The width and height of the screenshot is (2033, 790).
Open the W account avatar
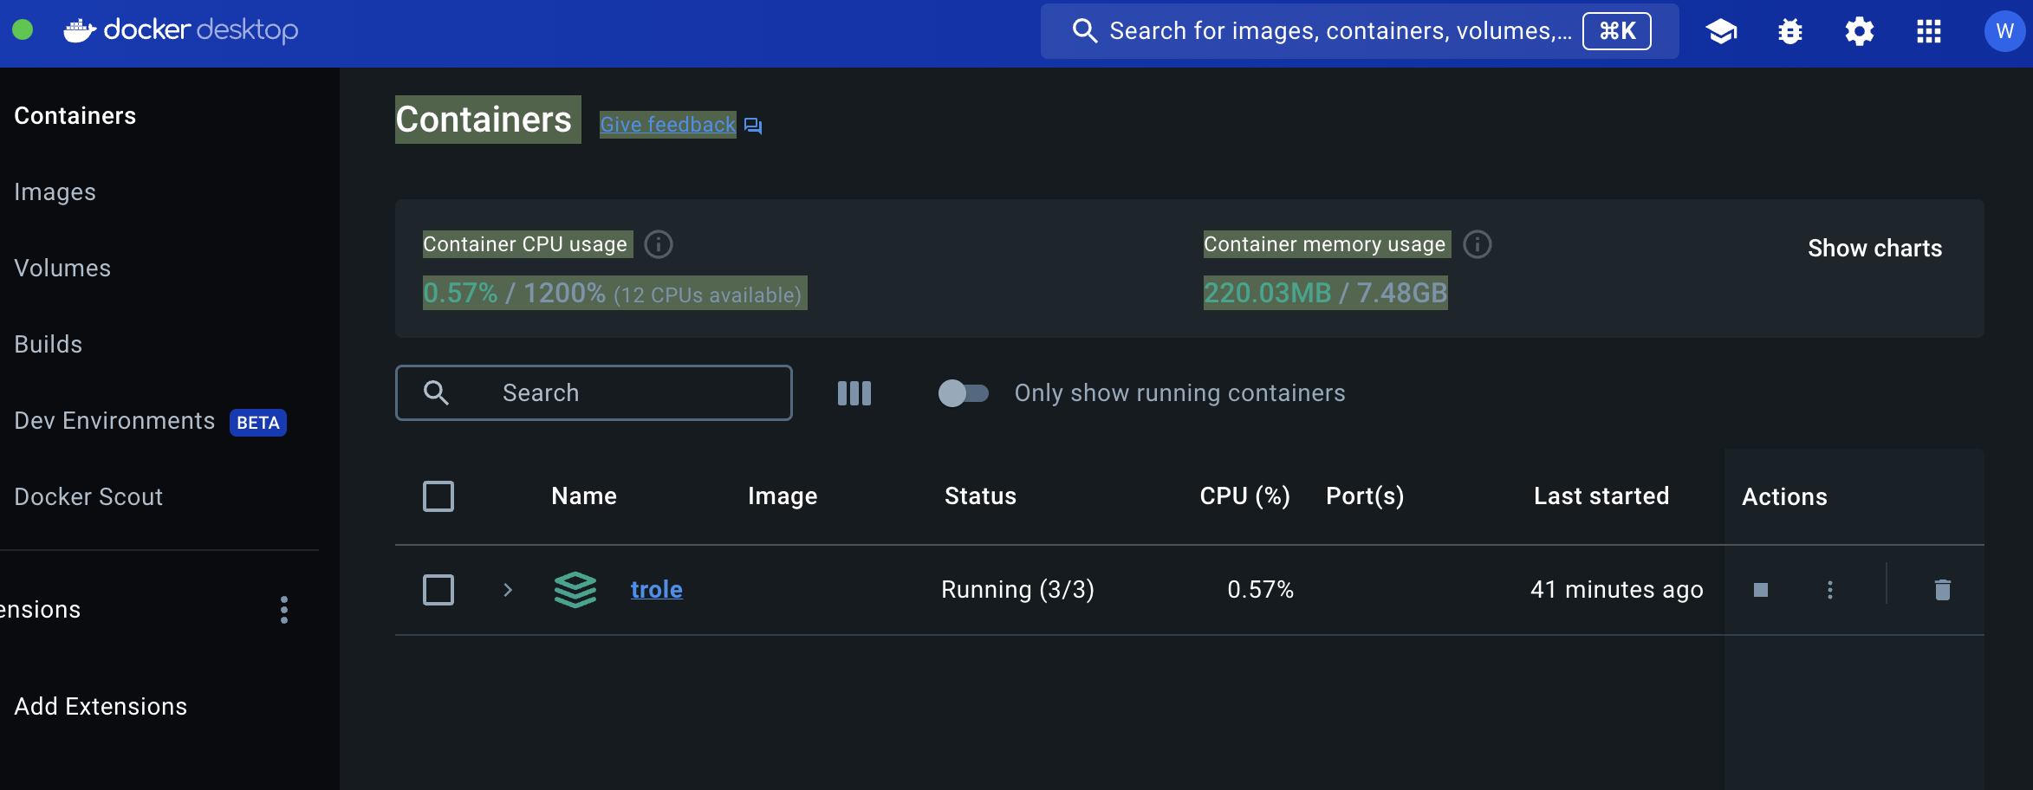point(2004,31)
